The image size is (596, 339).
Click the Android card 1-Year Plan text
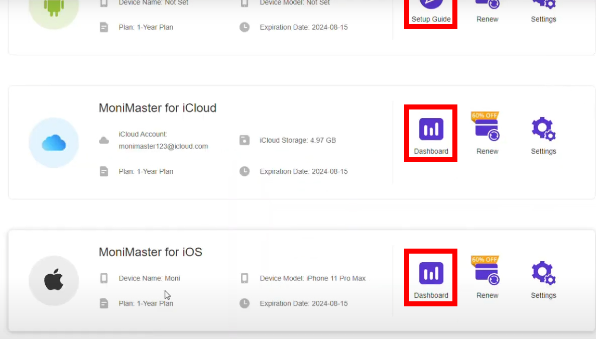tap(146, 27)
